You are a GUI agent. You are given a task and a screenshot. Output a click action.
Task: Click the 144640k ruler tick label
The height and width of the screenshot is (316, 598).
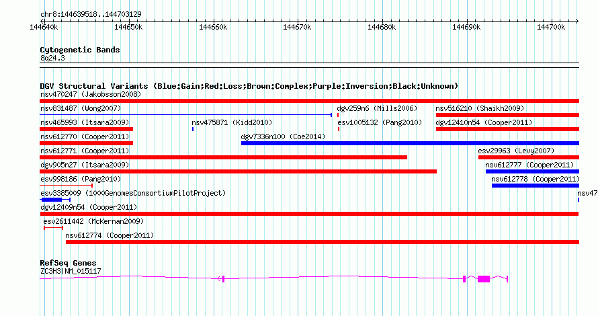click(44, 27)
